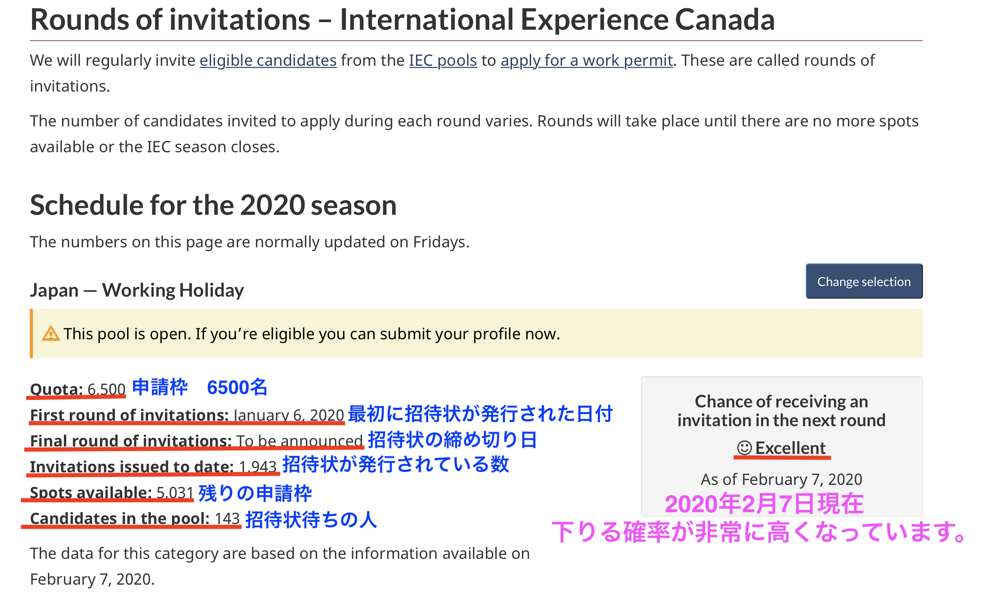The width and height of the screenshot is (984, 605).
Task: Open the 'eligible candidates' link
Action: tap(268, 60)
